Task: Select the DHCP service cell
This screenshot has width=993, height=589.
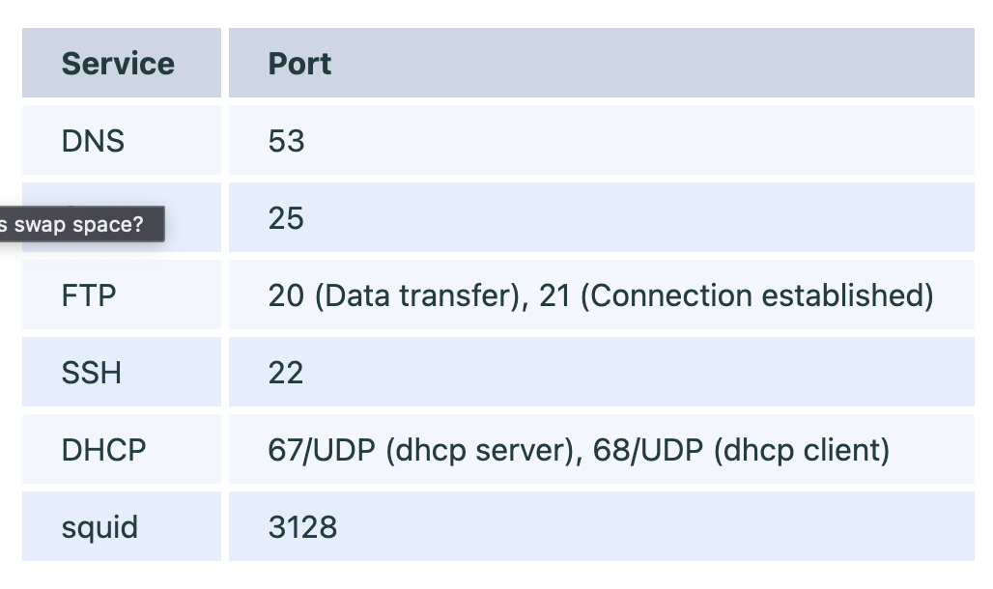Action: (122, 449)
